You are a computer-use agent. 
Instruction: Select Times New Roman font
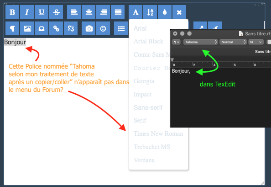click(158, 134)
